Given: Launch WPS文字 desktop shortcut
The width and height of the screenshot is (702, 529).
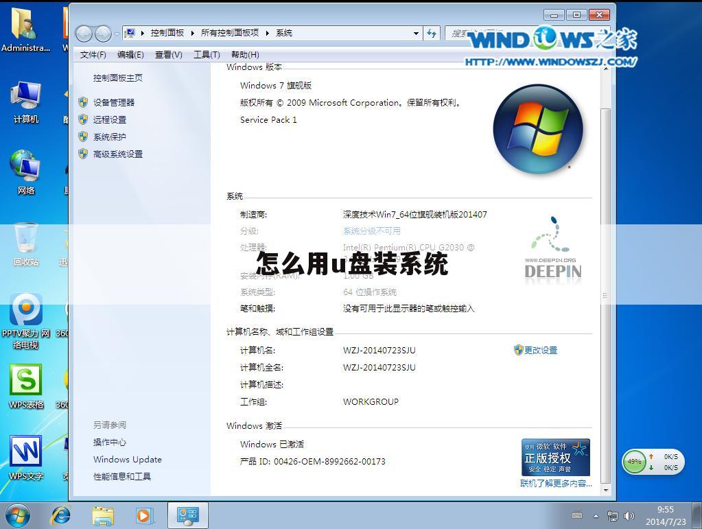Looking at the screenshot, I should coord(25,458).
